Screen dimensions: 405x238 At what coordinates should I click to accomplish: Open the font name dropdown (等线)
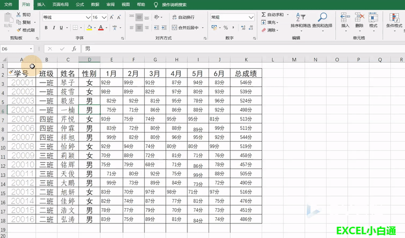pos(88,17)
